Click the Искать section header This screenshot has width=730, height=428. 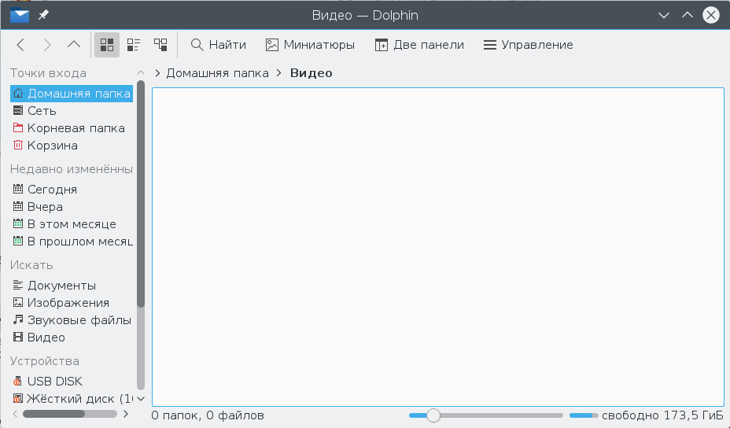click(31, 265)
